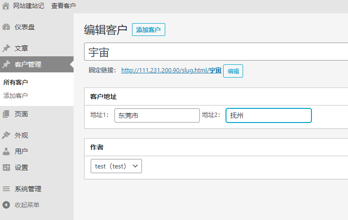Click the 添加客户 button beside title
The image size is (348, 220).
tap(149, 30)
